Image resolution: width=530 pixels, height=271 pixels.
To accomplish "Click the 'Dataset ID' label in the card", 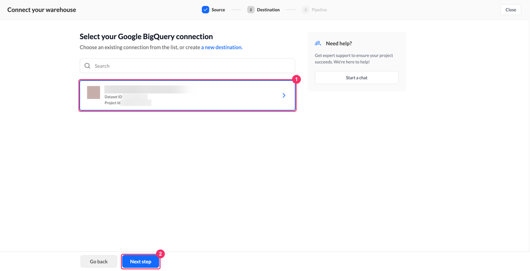I will coord(113,97).
